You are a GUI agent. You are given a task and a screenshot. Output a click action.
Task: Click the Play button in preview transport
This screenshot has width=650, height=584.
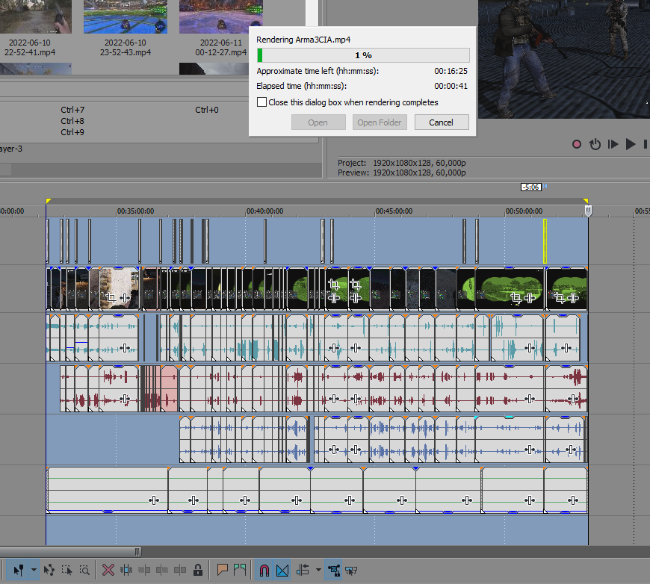[x=631, y=144]
